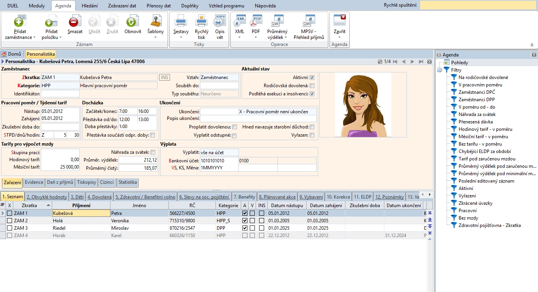Image resolution: width=538 pixels, height=292 pixels.
Task: Open the Hledání ribbon tab
Action: coord(90,6)
